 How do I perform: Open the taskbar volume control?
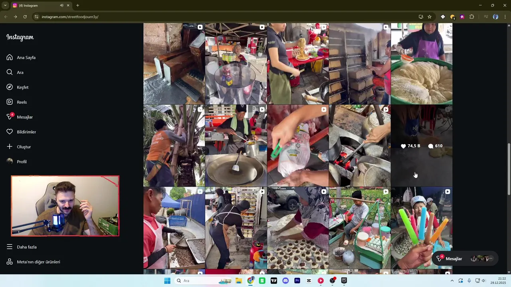coord(483,281)
